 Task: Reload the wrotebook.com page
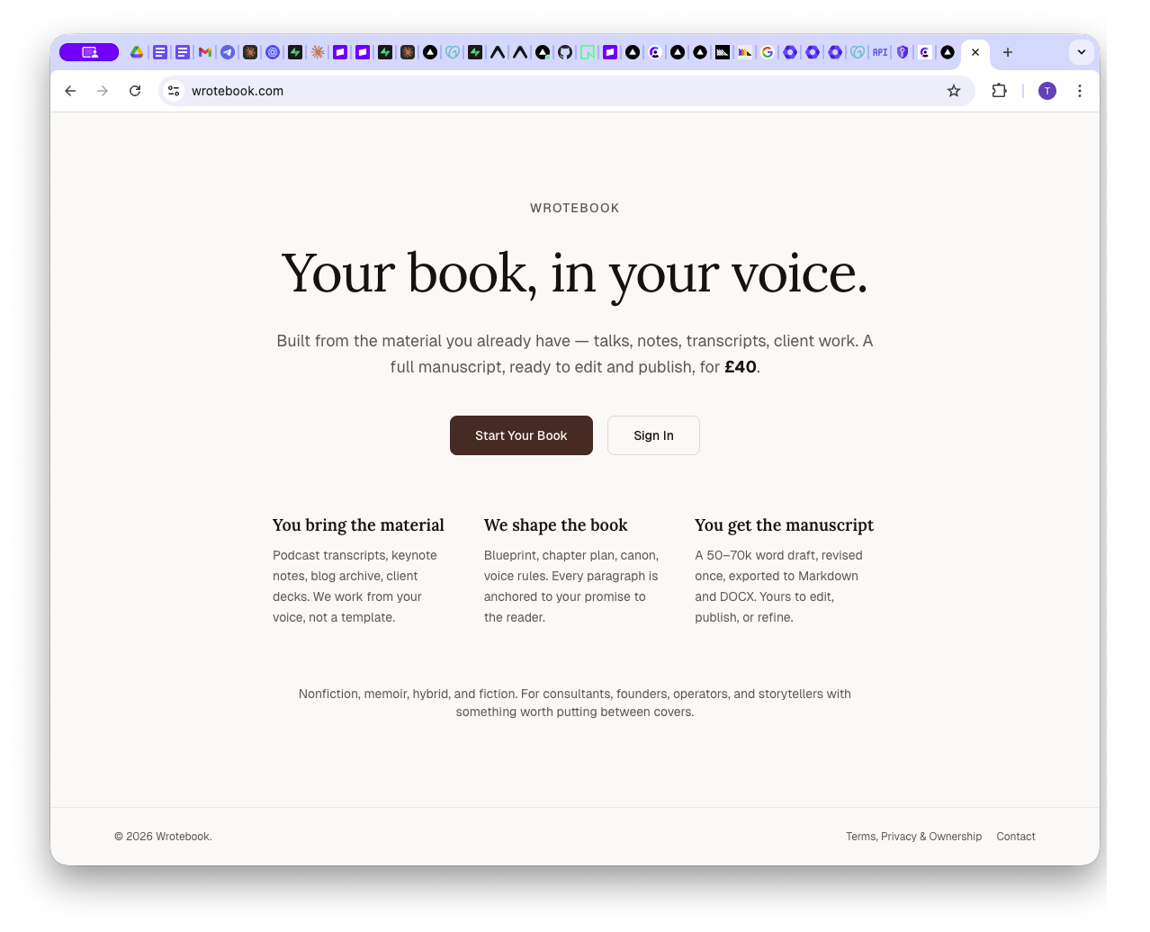[135, 91]
